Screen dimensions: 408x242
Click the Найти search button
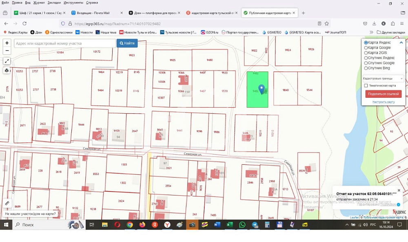click(127, 43)
